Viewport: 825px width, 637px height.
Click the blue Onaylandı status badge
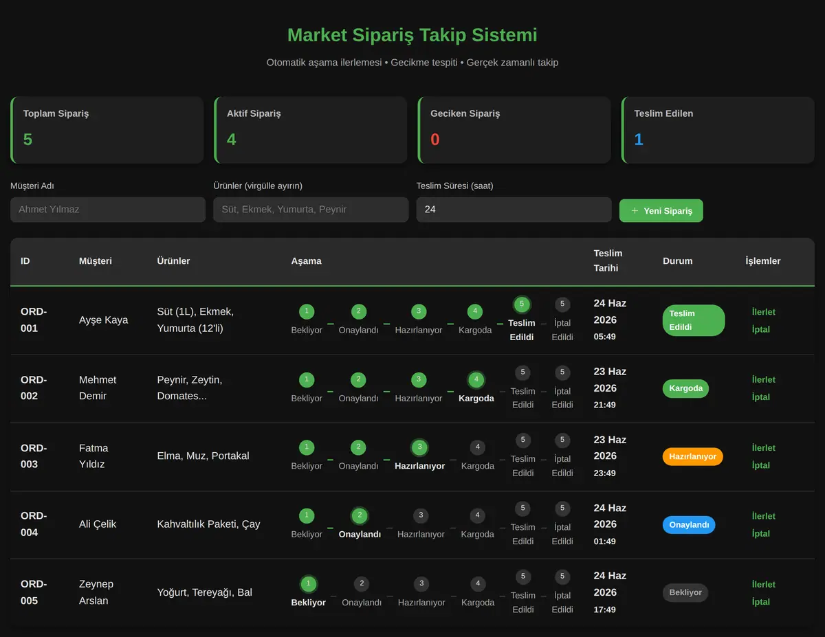(689, 525)
